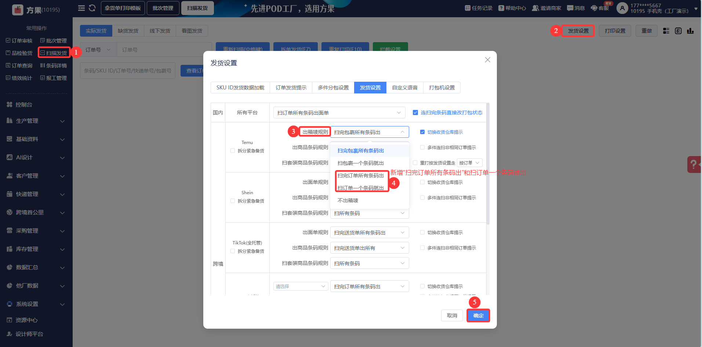This screenshot has width=702, height=347.
Task: Open the bar chart statistics icon
Action: [x=690, y=31]
